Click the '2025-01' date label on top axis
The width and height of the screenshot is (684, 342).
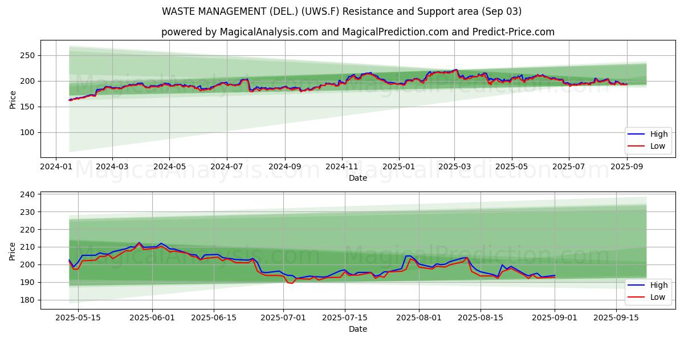pyautogui.click(x=399, y=167)
